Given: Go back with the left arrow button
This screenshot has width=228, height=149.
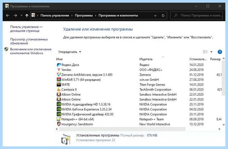Looking at the screenshot, I should click(x=8, y=16).
